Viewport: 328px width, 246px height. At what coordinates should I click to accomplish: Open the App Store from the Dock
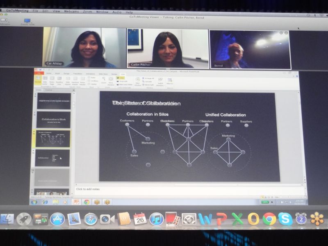click(57, 219)
